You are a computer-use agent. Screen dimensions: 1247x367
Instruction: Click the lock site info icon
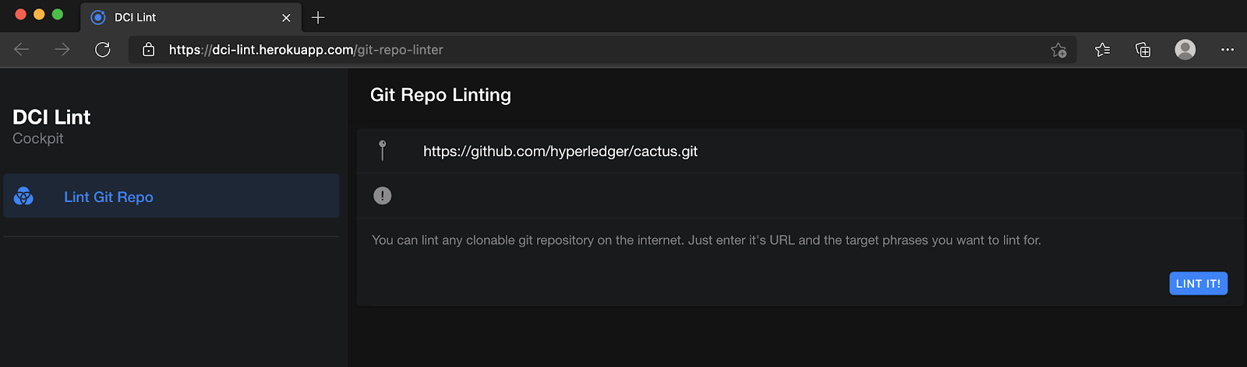148,50
